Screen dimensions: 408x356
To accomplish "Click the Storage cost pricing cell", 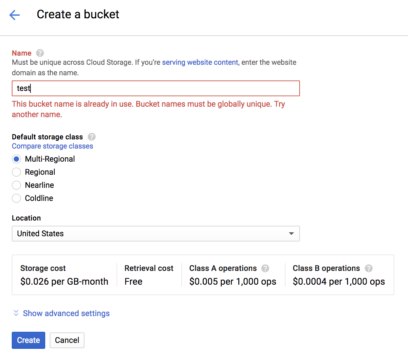I will (64, 275).
